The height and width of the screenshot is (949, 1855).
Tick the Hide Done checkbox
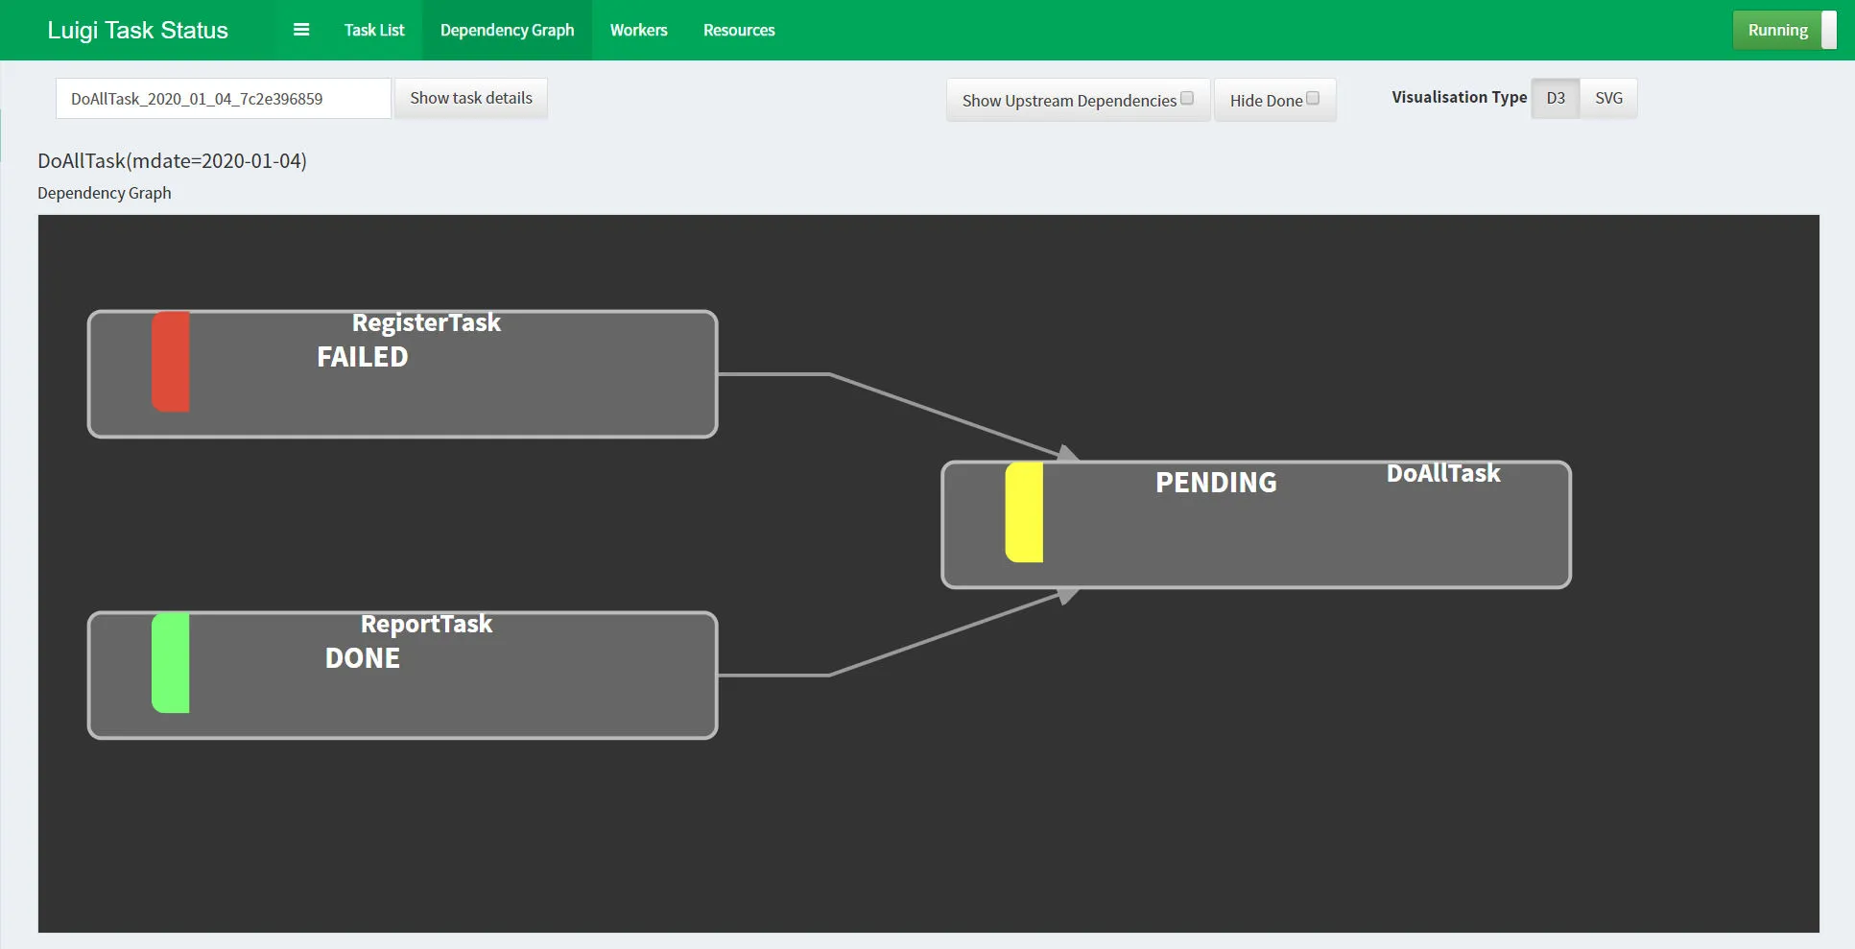pos(1313,99)
